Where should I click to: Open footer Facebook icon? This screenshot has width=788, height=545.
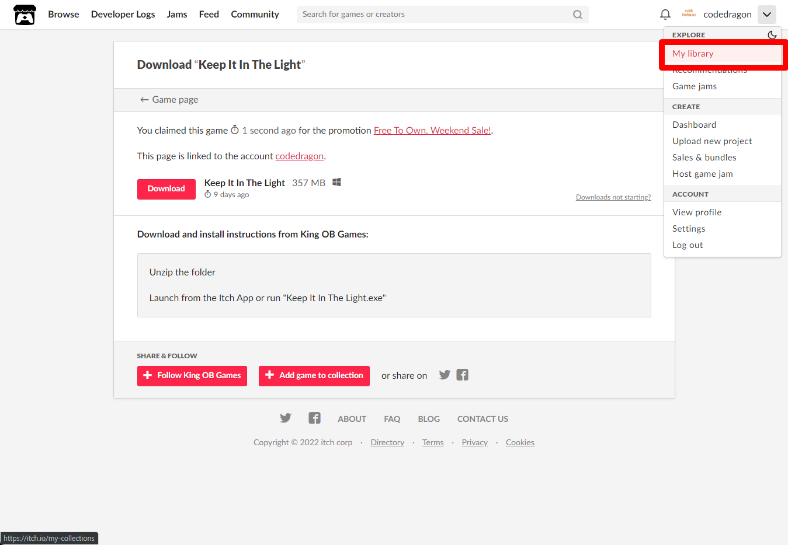click(314, 418)
